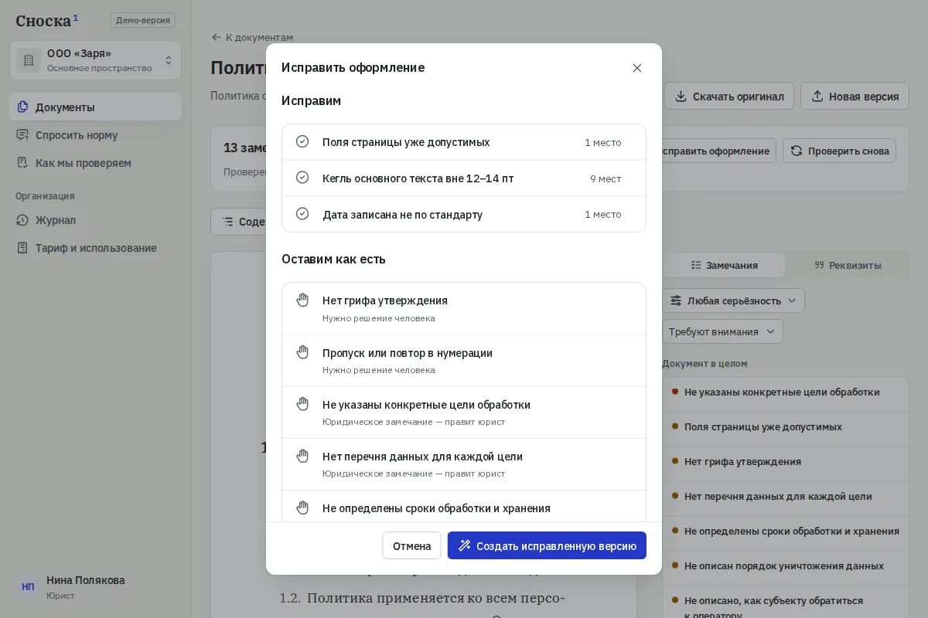The image size is (928, 618).
Task: Open remark Не определены сроки обработки и хранения
Action: coord(786,531)
